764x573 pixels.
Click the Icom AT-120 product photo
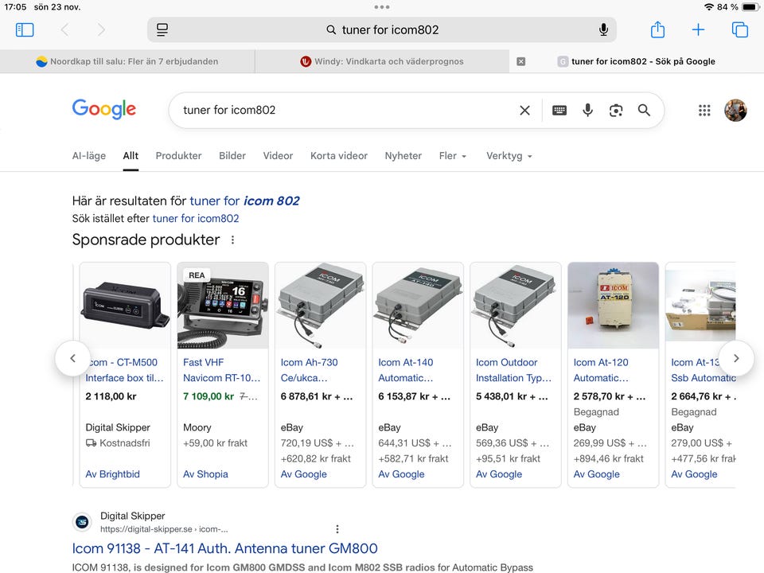[x=613, y=306]
